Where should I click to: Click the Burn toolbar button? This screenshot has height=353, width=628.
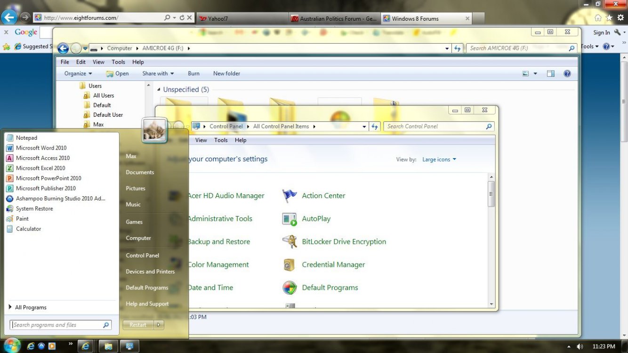[x=193, y=73]
